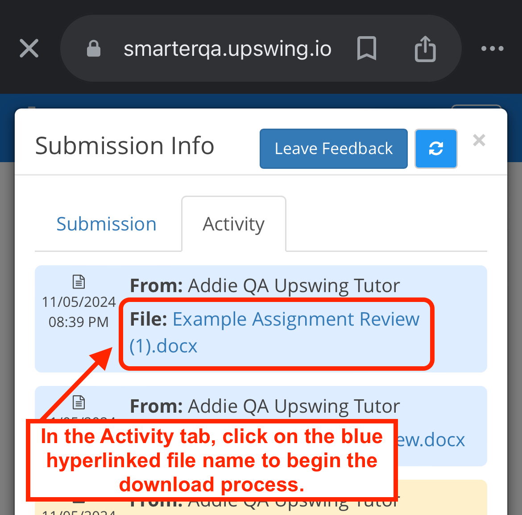Tap the padlock security icon in address bar
The image size is (522, 515).
pyautogui.click(x=94, y=49)
